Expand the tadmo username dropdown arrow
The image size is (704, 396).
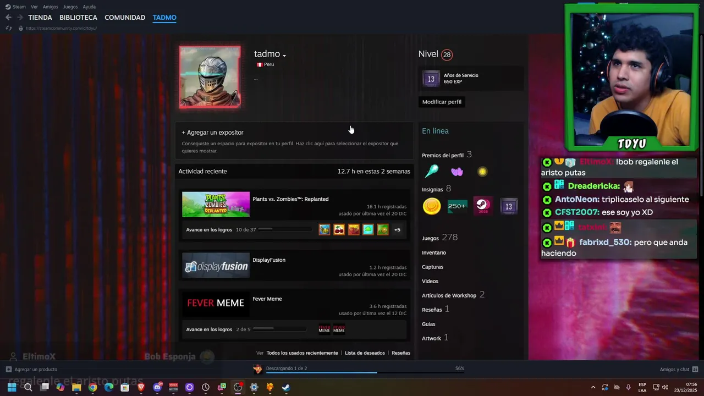click(284, 56)
